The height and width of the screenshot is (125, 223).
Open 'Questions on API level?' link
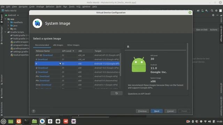coord(139,94)
